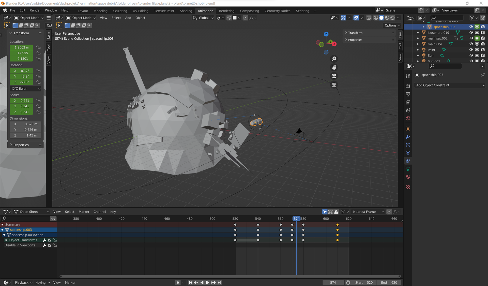Toggle the camera view icon in viewport

[334, 76]
